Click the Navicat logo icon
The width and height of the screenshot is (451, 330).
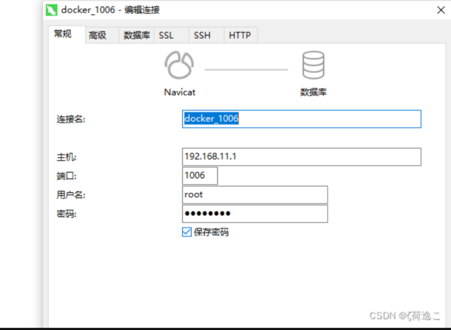[180, 63]
